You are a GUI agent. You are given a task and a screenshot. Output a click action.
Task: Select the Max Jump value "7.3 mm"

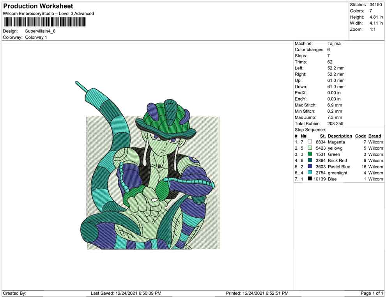(335, 117)
